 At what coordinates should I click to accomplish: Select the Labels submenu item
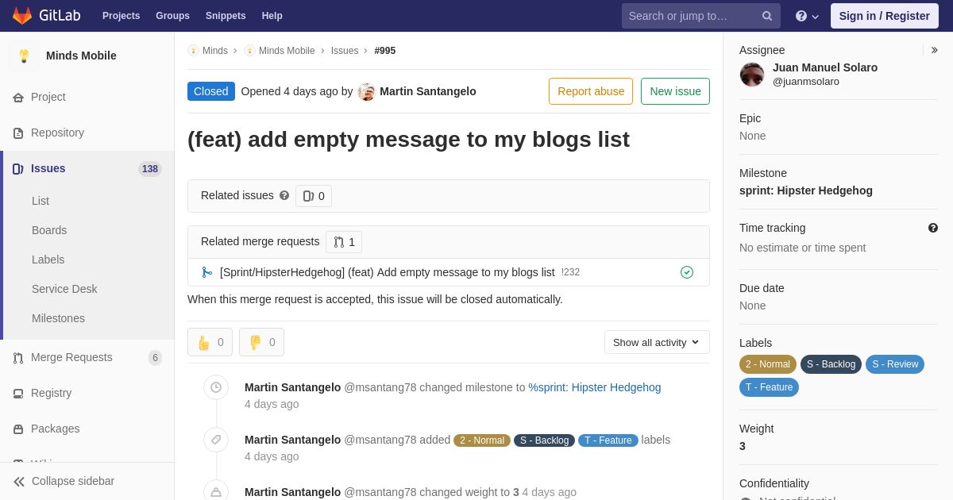tap(48, 260)
